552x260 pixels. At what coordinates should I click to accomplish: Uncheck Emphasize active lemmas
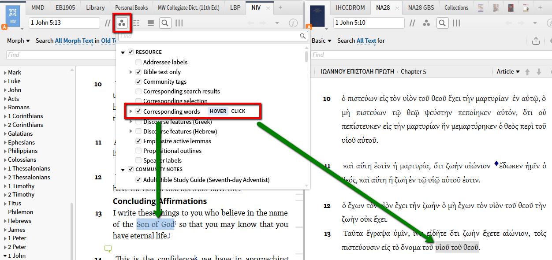click(x=138, y=141)
